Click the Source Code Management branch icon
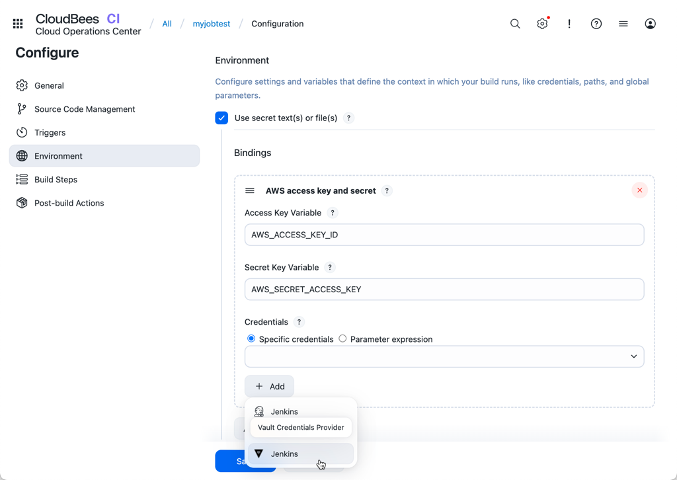Screen dimensions: 677x480 coord(22,109)
